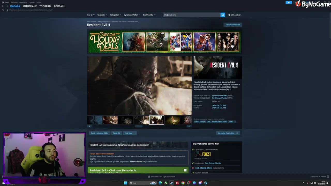The height and width of the screenshot is (186, 331).
Task: Click the magnifier search button in store
Action: (223, 15)
